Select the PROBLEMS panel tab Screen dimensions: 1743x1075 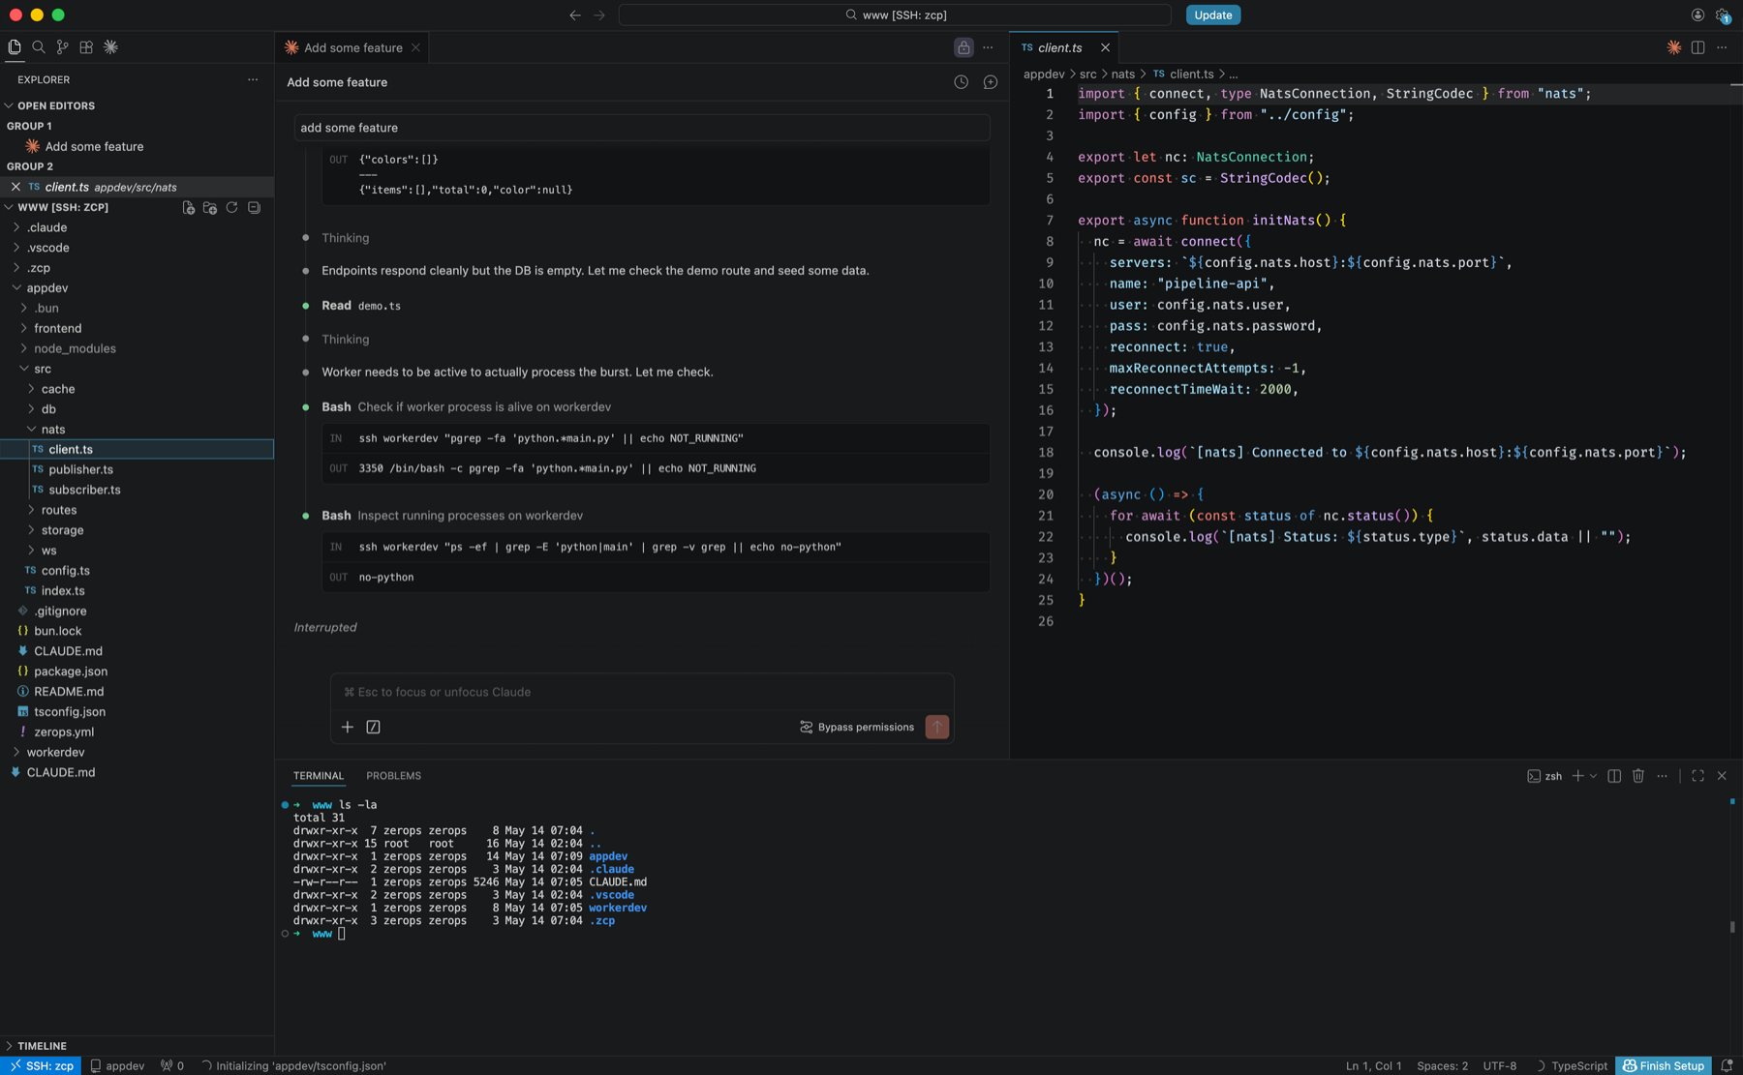(x=393, y=776)
